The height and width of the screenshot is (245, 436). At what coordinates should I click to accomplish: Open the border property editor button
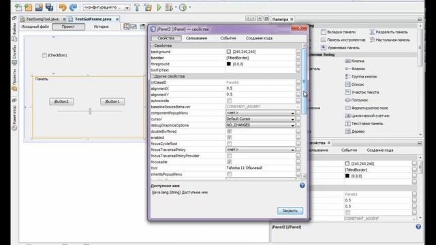click(x=298, y=58)
